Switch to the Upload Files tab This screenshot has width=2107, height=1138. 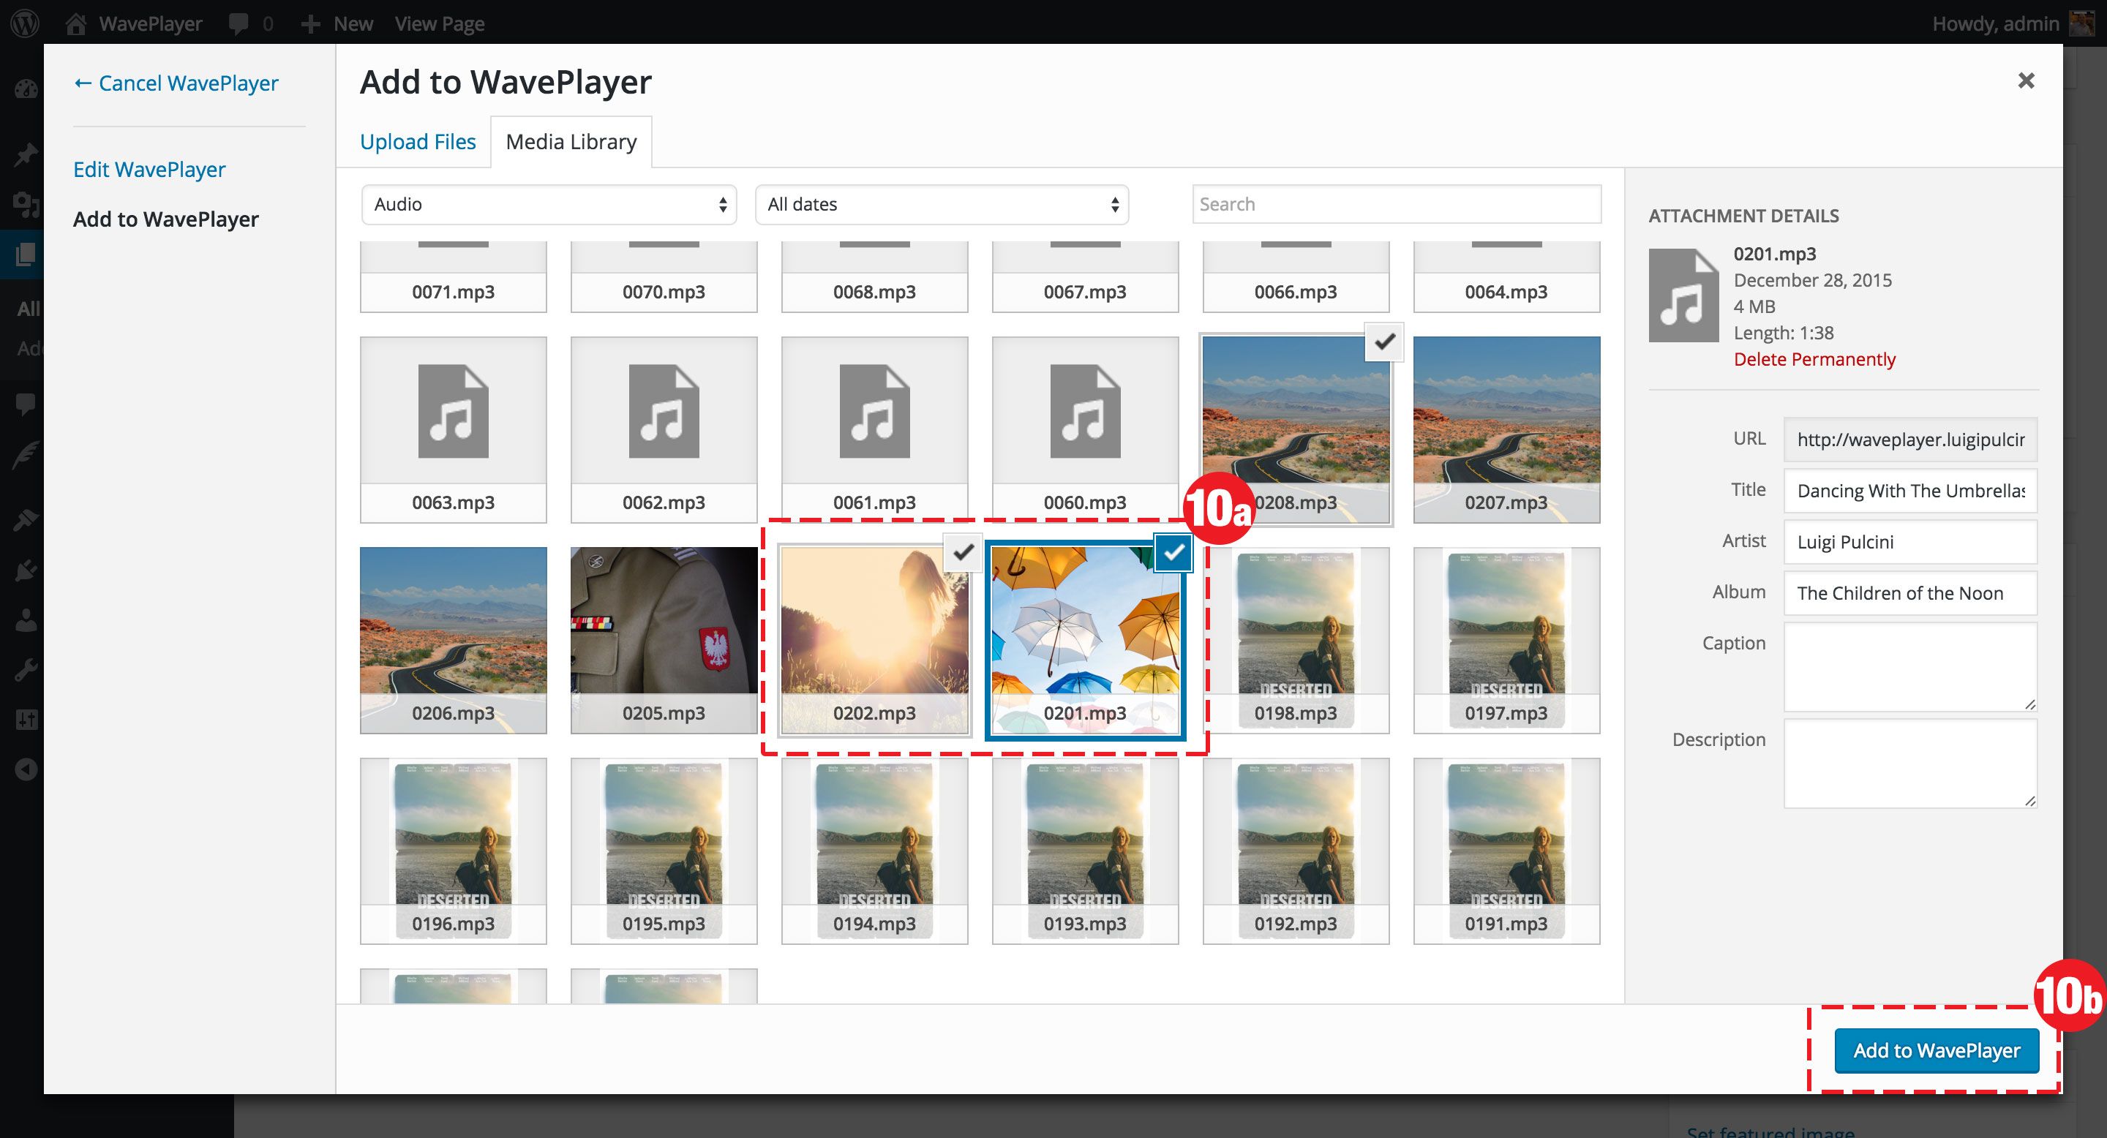click(x=417, y=142)
